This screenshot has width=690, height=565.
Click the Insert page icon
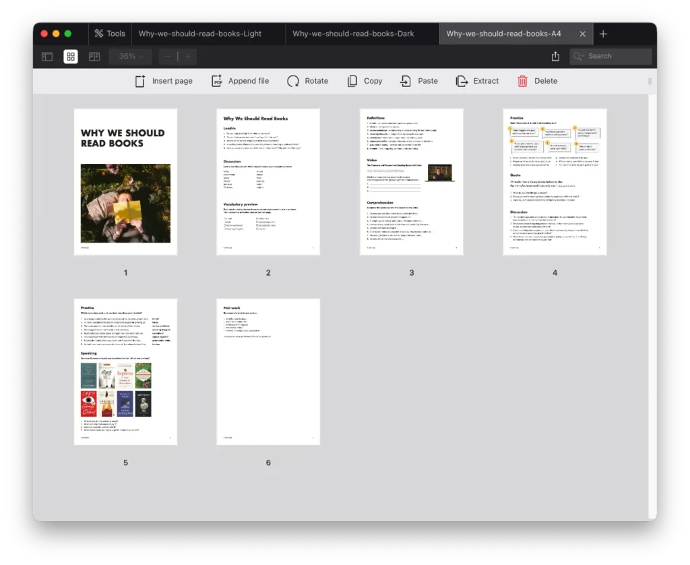(140, 81)
